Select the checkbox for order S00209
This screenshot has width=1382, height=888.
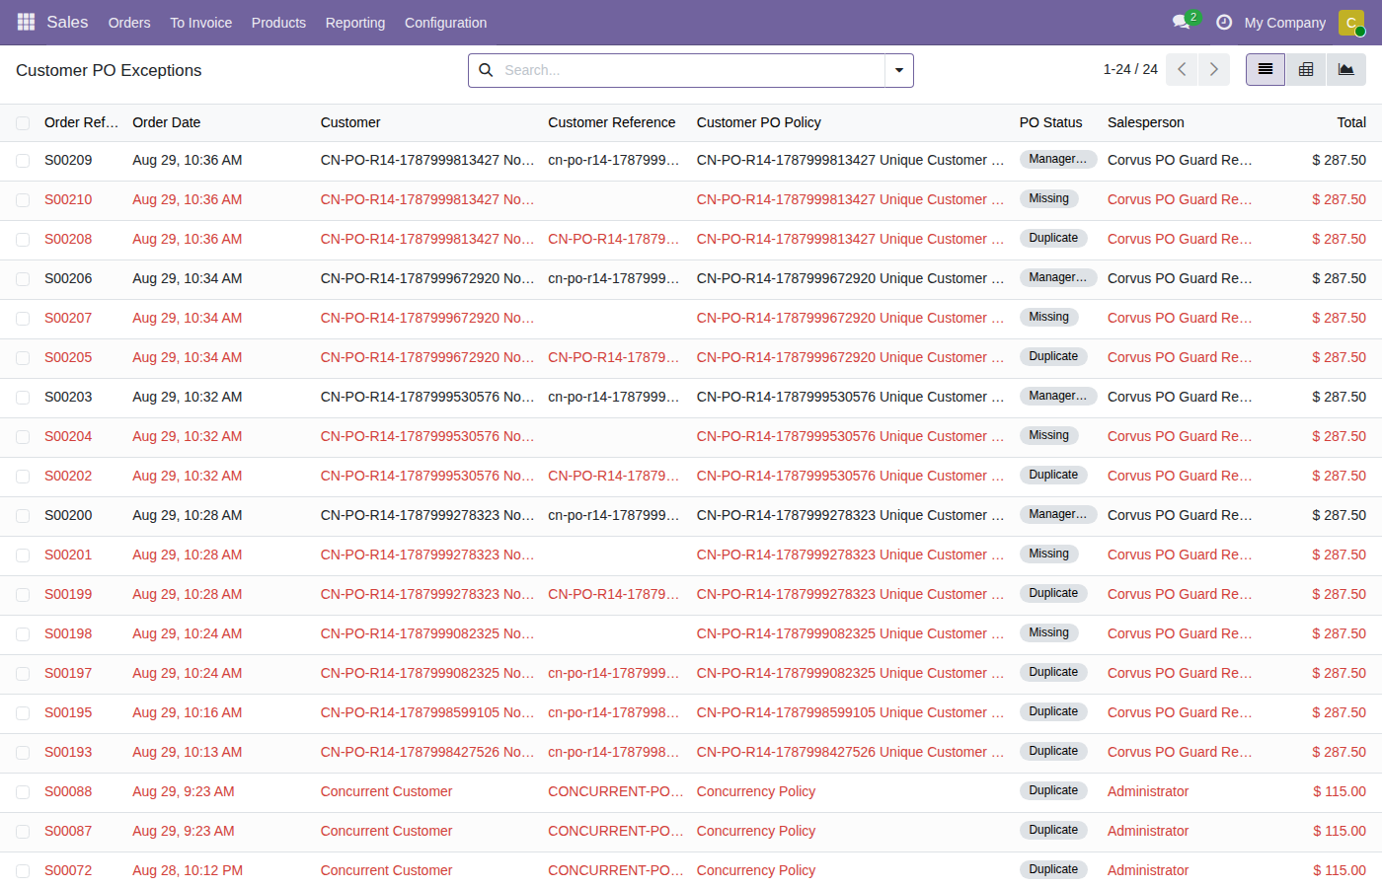(x=23, y=161)
